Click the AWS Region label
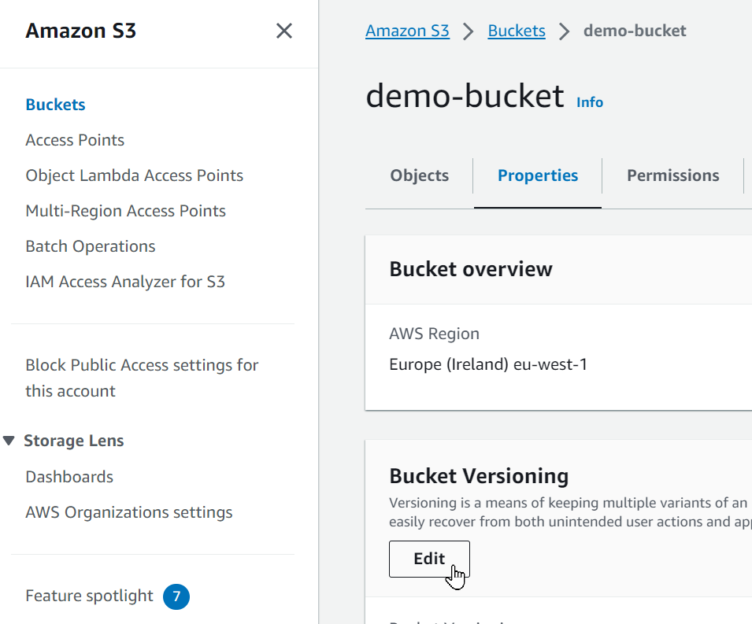The image size is (752, 624). coord(434,334)
